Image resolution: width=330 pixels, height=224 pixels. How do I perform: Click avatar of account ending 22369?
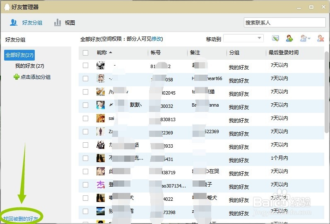(101, 131)
